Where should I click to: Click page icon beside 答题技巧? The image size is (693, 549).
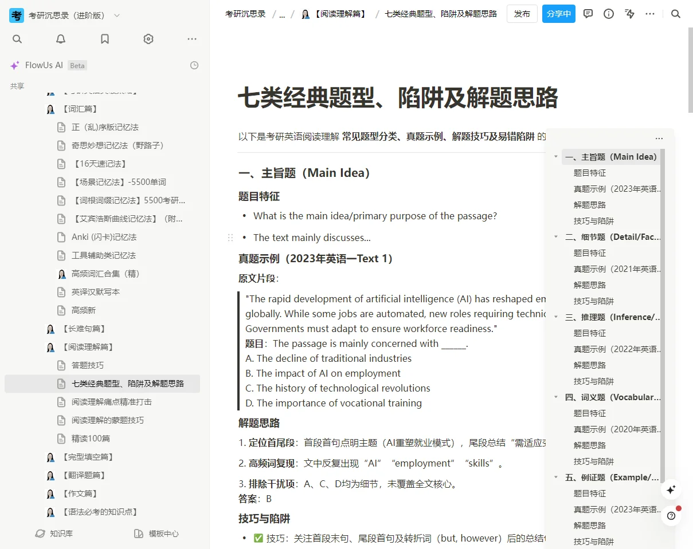point(61,365)
